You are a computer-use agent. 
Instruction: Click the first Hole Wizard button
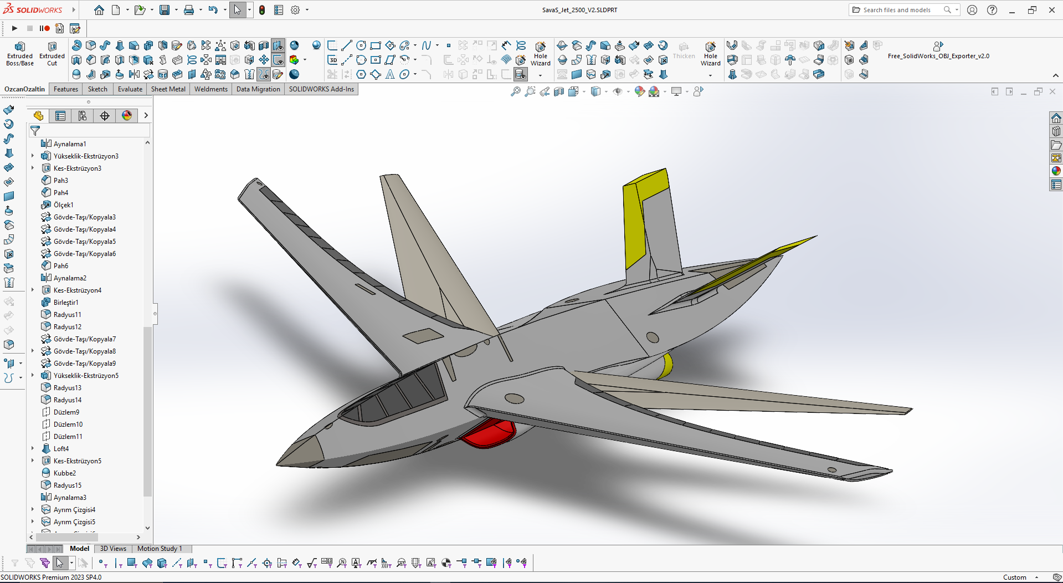(x=541, y=54)
